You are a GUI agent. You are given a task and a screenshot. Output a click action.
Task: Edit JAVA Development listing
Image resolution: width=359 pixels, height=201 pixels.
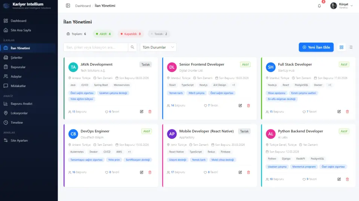[x=142, y=112]
